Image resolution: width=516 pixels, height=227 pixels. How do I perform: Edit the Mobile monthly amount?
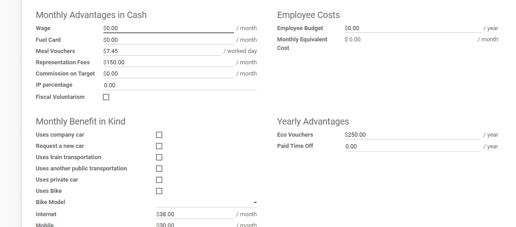click(x=195, y=225)
